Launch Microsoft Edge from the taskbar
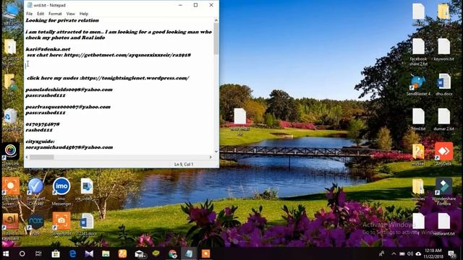This screenshot has height=260, width=463. click(72, 253)
